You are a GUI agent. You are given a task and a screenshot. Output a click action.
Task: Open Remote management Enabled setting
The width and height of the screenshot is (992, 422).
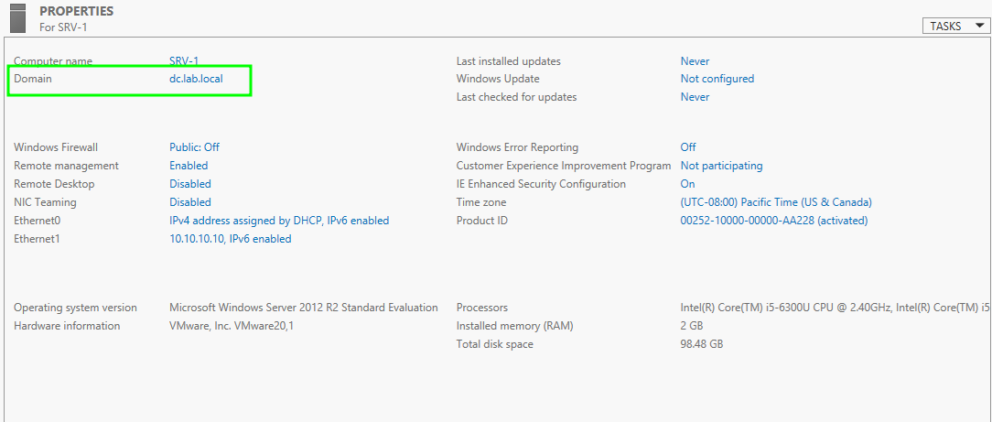click(189, 166)
